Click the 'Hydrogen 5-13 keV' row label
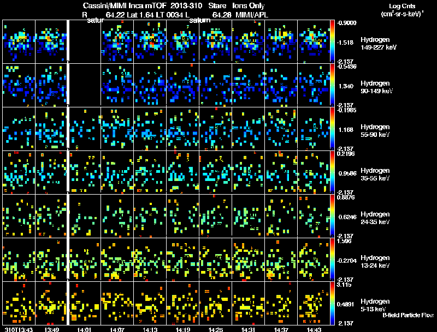This screenshot has height=332, width=437. tap(375, 305)
